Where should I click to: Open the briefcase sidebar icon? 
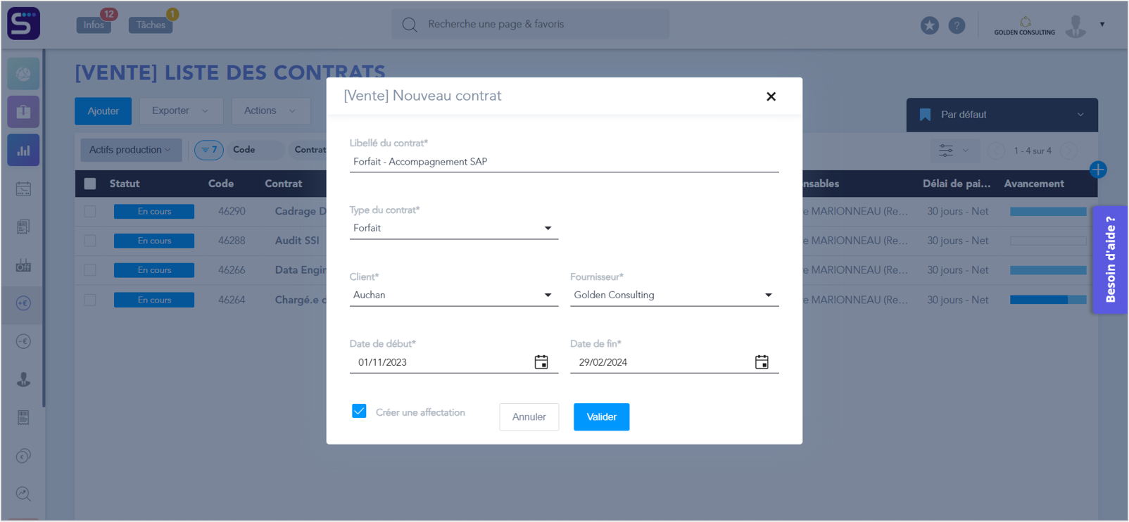click(x=23, y=112)
